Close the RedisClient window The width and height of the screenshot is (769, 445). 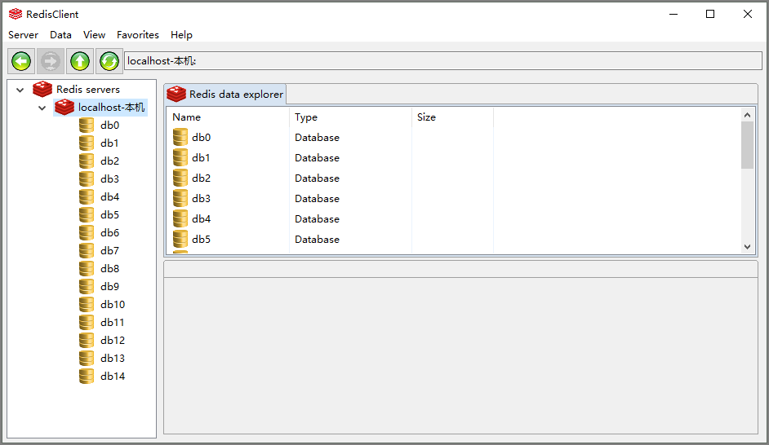tap(748, 14)
